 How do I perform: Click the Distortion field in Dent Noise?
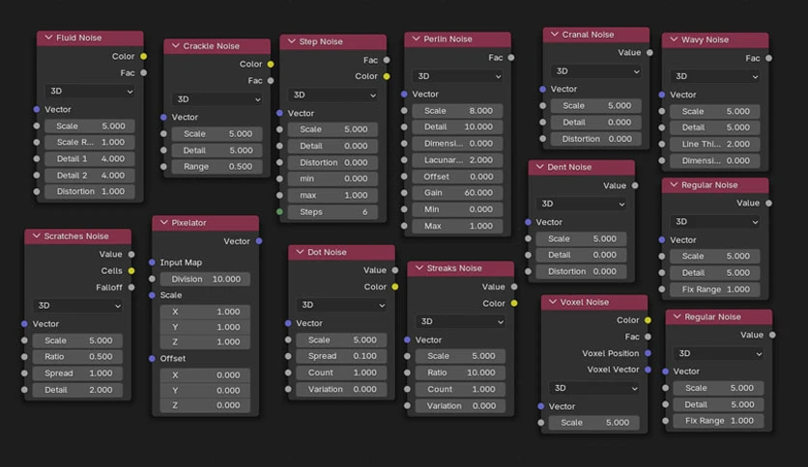point(581,271)
